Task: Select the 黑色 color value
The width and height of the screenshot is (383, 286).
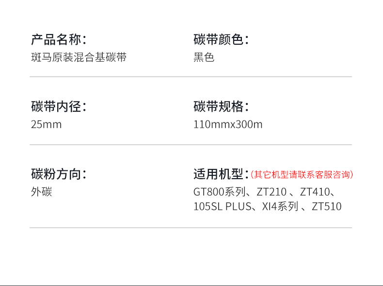Action: 204,57
